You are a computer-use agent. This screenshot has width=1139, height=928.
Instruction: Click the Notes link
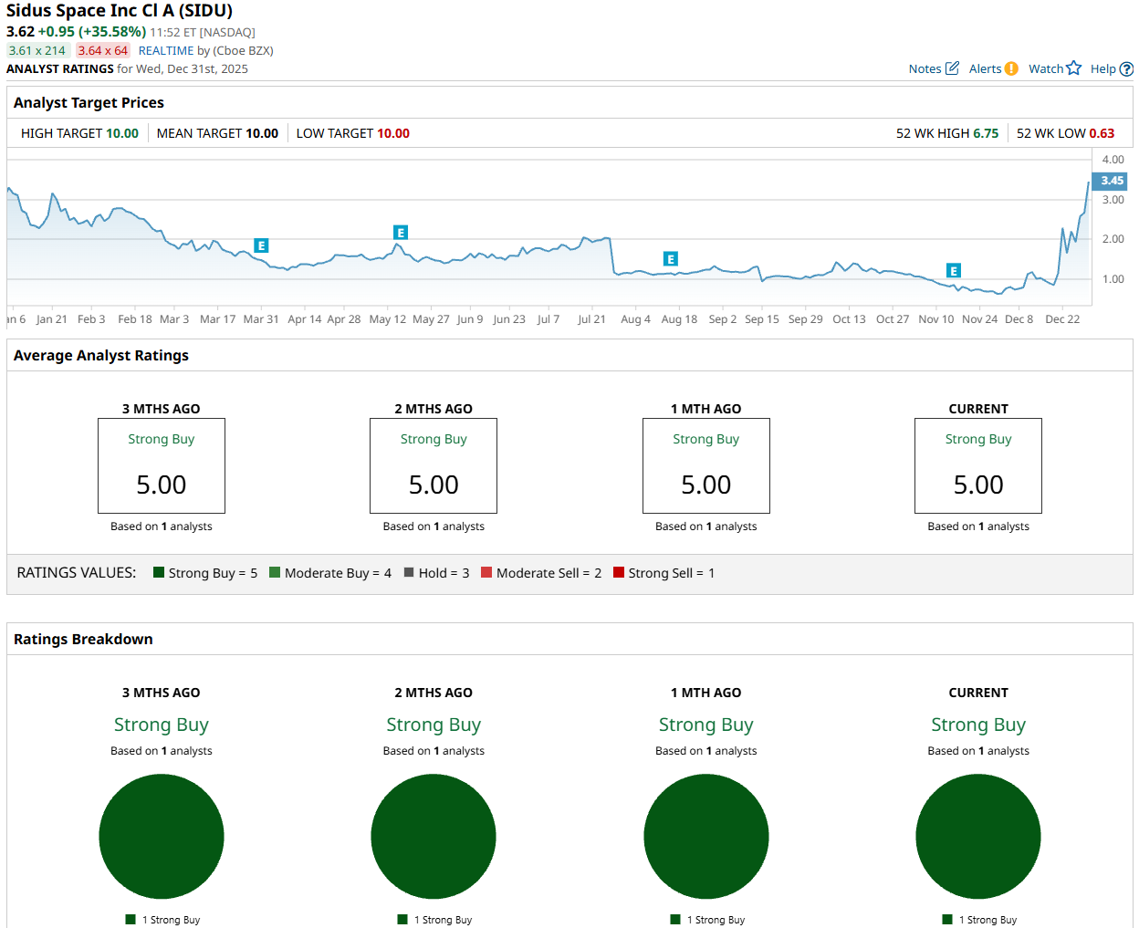click(x=925, y=68)
